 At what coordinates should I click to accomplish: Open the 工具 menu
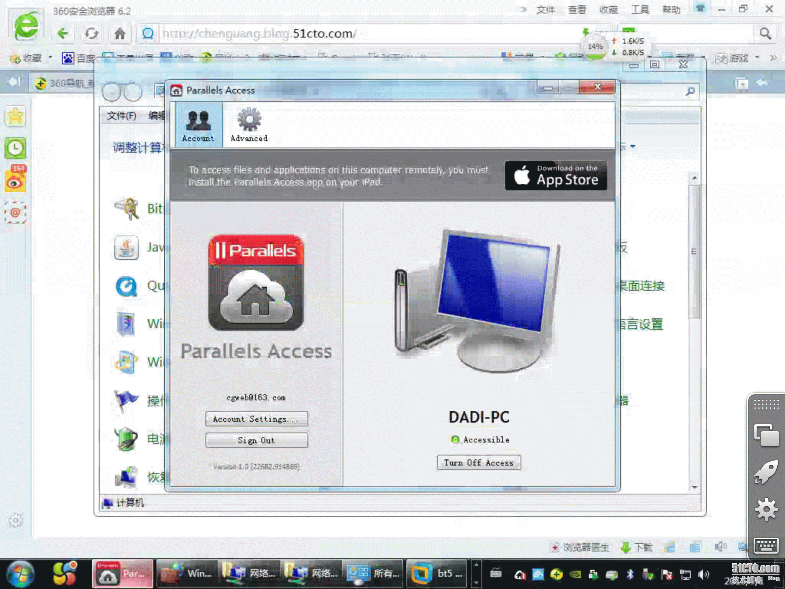click(x=640, y=10)
